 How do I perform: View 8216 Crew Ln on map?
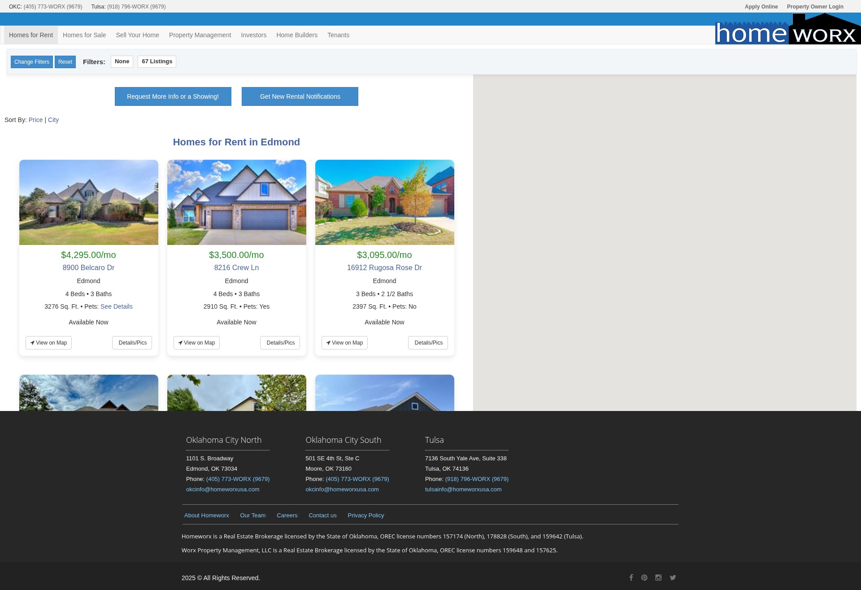tap(196, 343)
